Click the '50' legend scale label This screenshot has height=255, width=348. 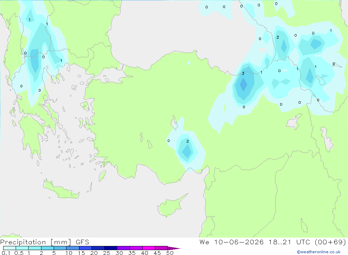click(170, 253)
